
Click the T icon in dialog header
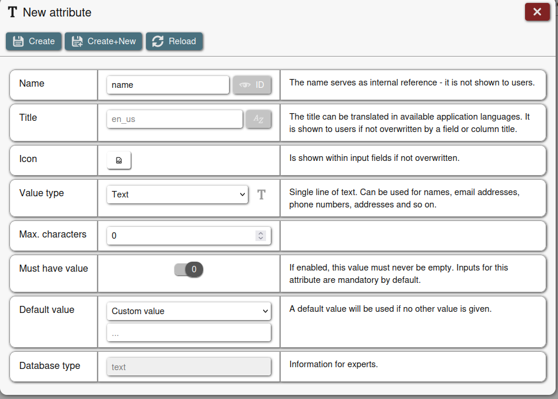click(x=12, y=12)
